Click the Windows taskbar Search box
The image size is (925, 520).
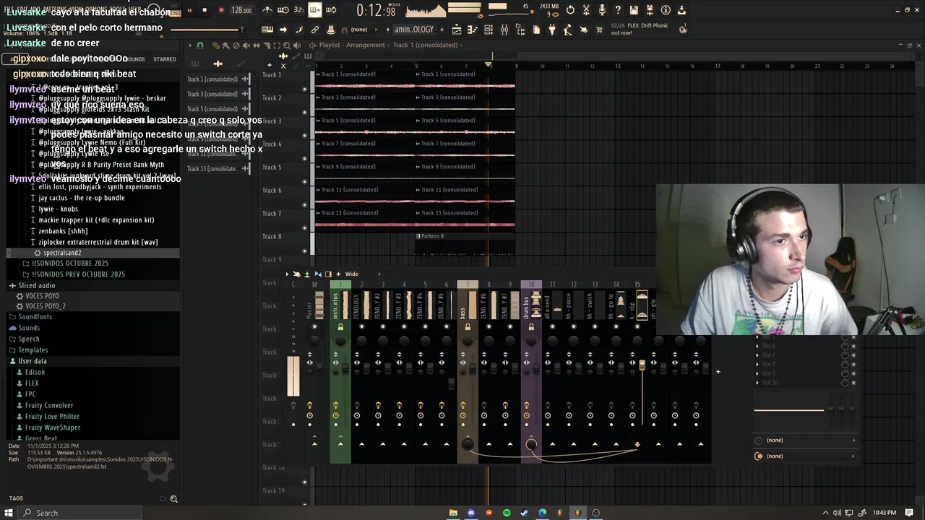(x=79, y=513)
